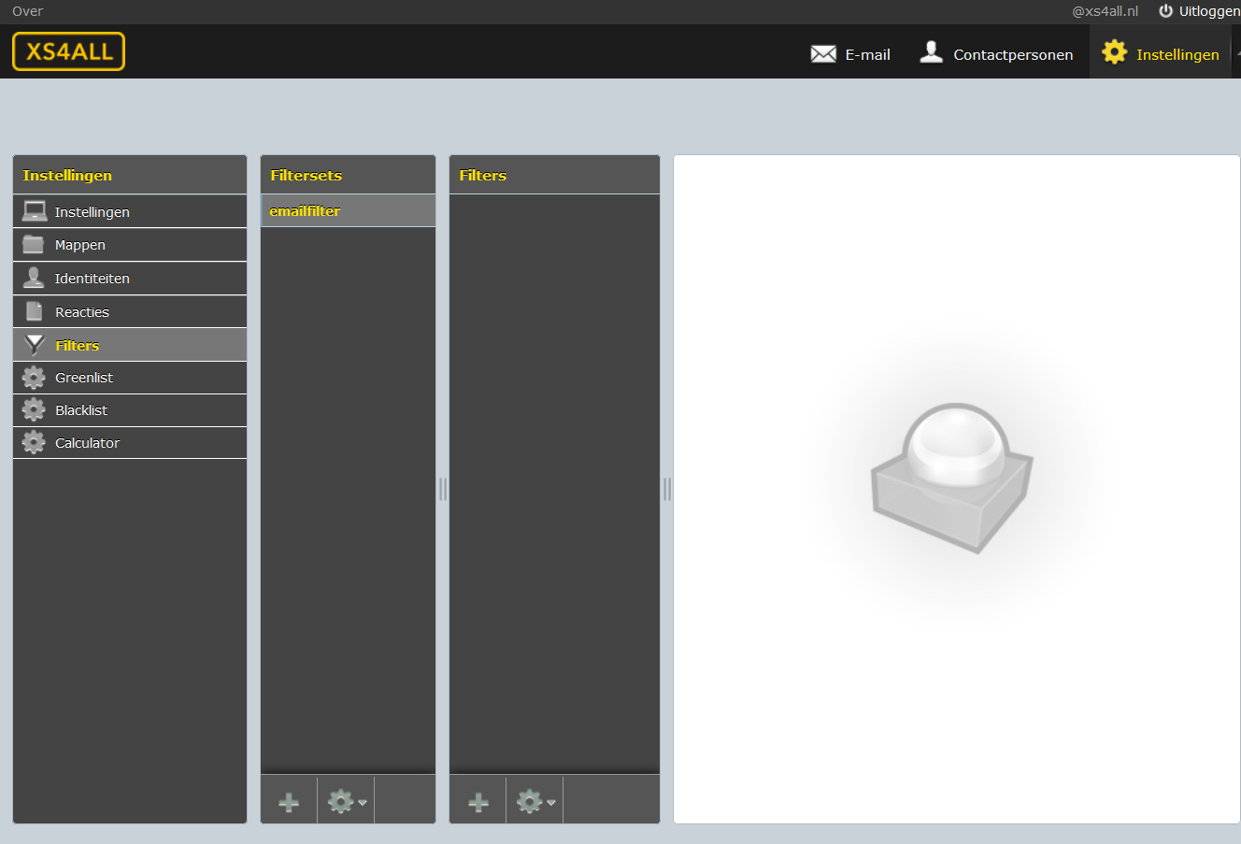The width and height of the screenshot is (1241, 844).
Task: Open the Filtersets gear actions menu
Action: [347, 801]
